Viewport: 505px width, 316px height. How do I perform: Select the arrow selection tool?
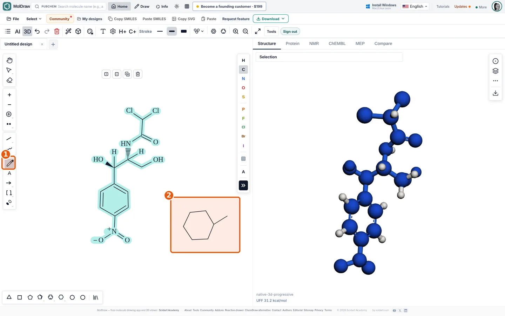(9, 70)
